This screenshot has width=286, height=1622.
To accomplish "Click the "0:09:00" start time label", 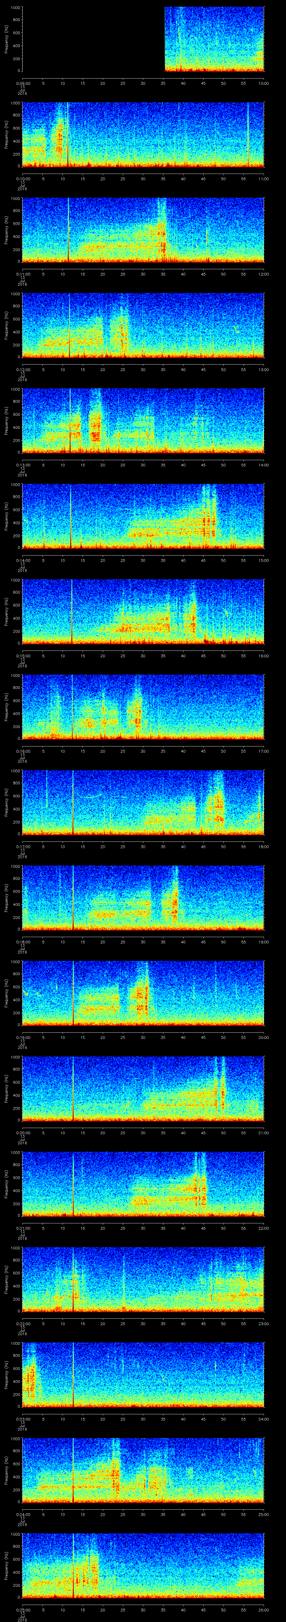I will (x=23, y=83).
